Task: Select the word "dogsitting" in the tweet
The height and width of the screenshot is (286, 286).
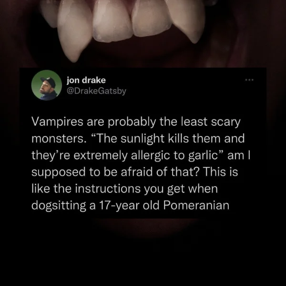Action: pos(59,206)
